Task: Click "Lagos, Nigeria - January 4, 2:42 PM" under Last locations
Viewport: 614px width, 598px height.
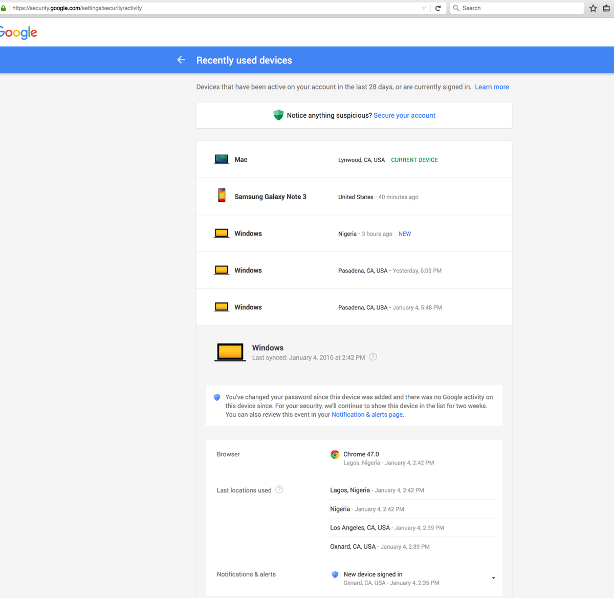Action: 377,490
